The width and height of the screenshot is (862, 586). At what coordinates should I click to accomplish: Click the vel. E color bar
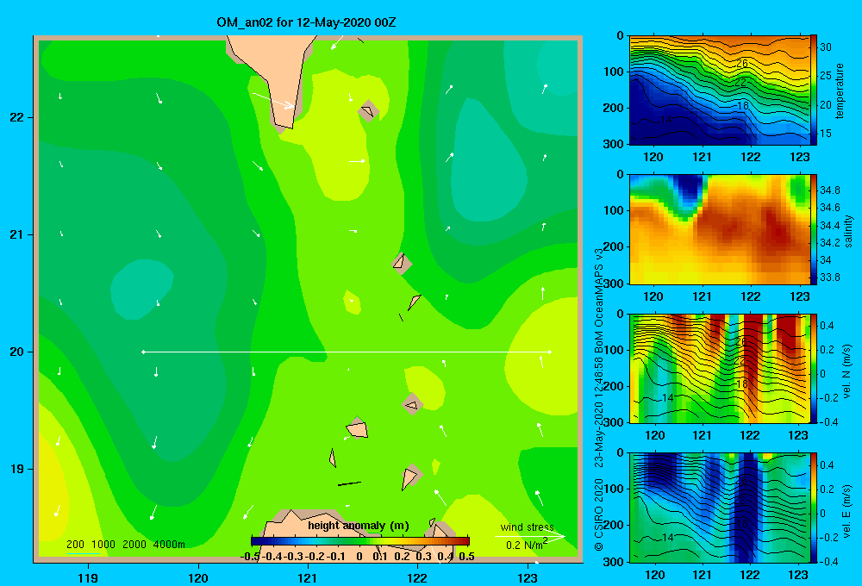point(814,508)
